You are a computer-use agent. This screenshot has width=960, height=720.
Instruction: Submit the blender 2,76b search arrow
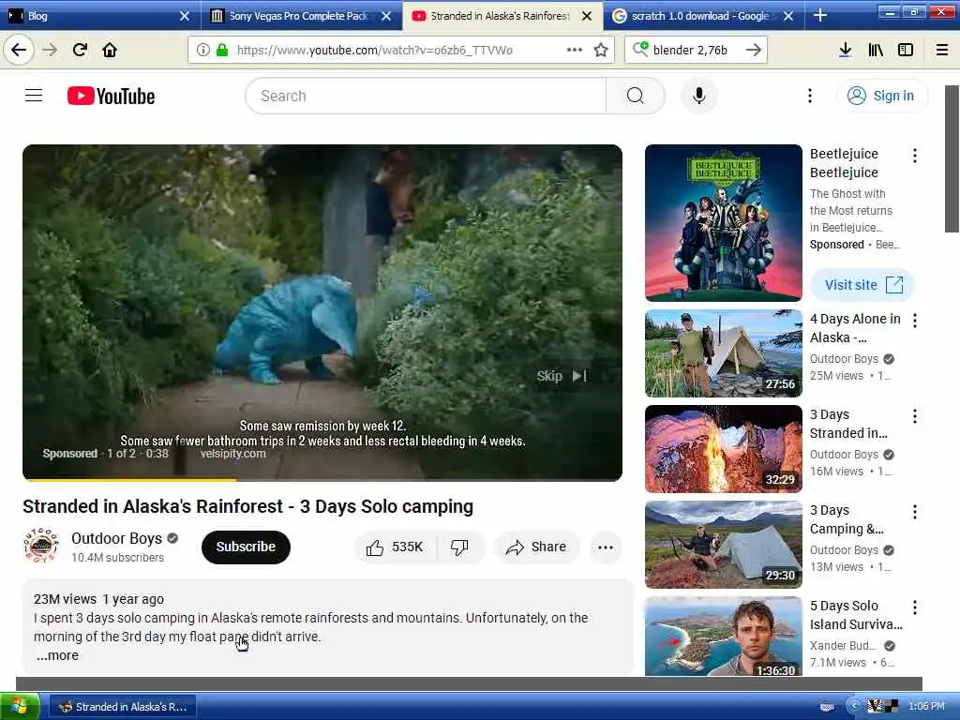(754, 50)
